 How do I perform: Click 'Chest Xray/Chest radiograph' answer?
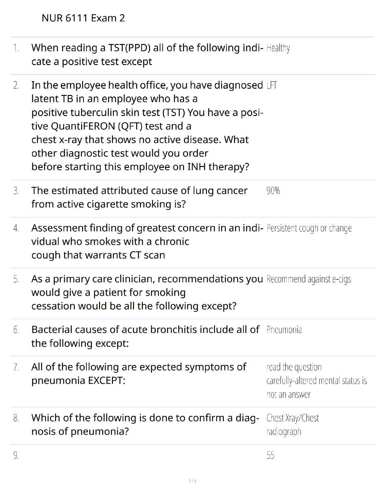coord(293,425)
